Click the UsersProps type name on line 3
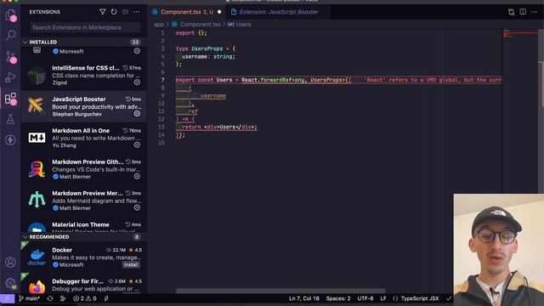Viewport: 544px width, 306px height. [x=207, y=48]
